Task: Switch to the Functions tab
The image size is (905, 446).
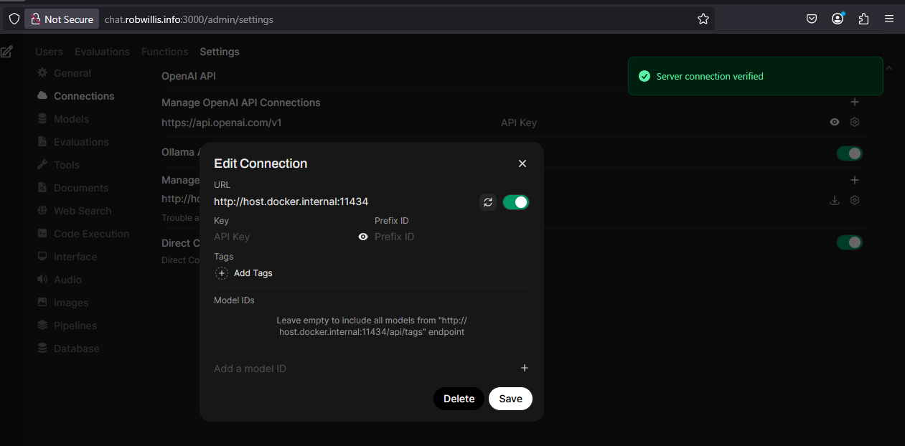Action: pyautogui.click(x=164, y=52)
